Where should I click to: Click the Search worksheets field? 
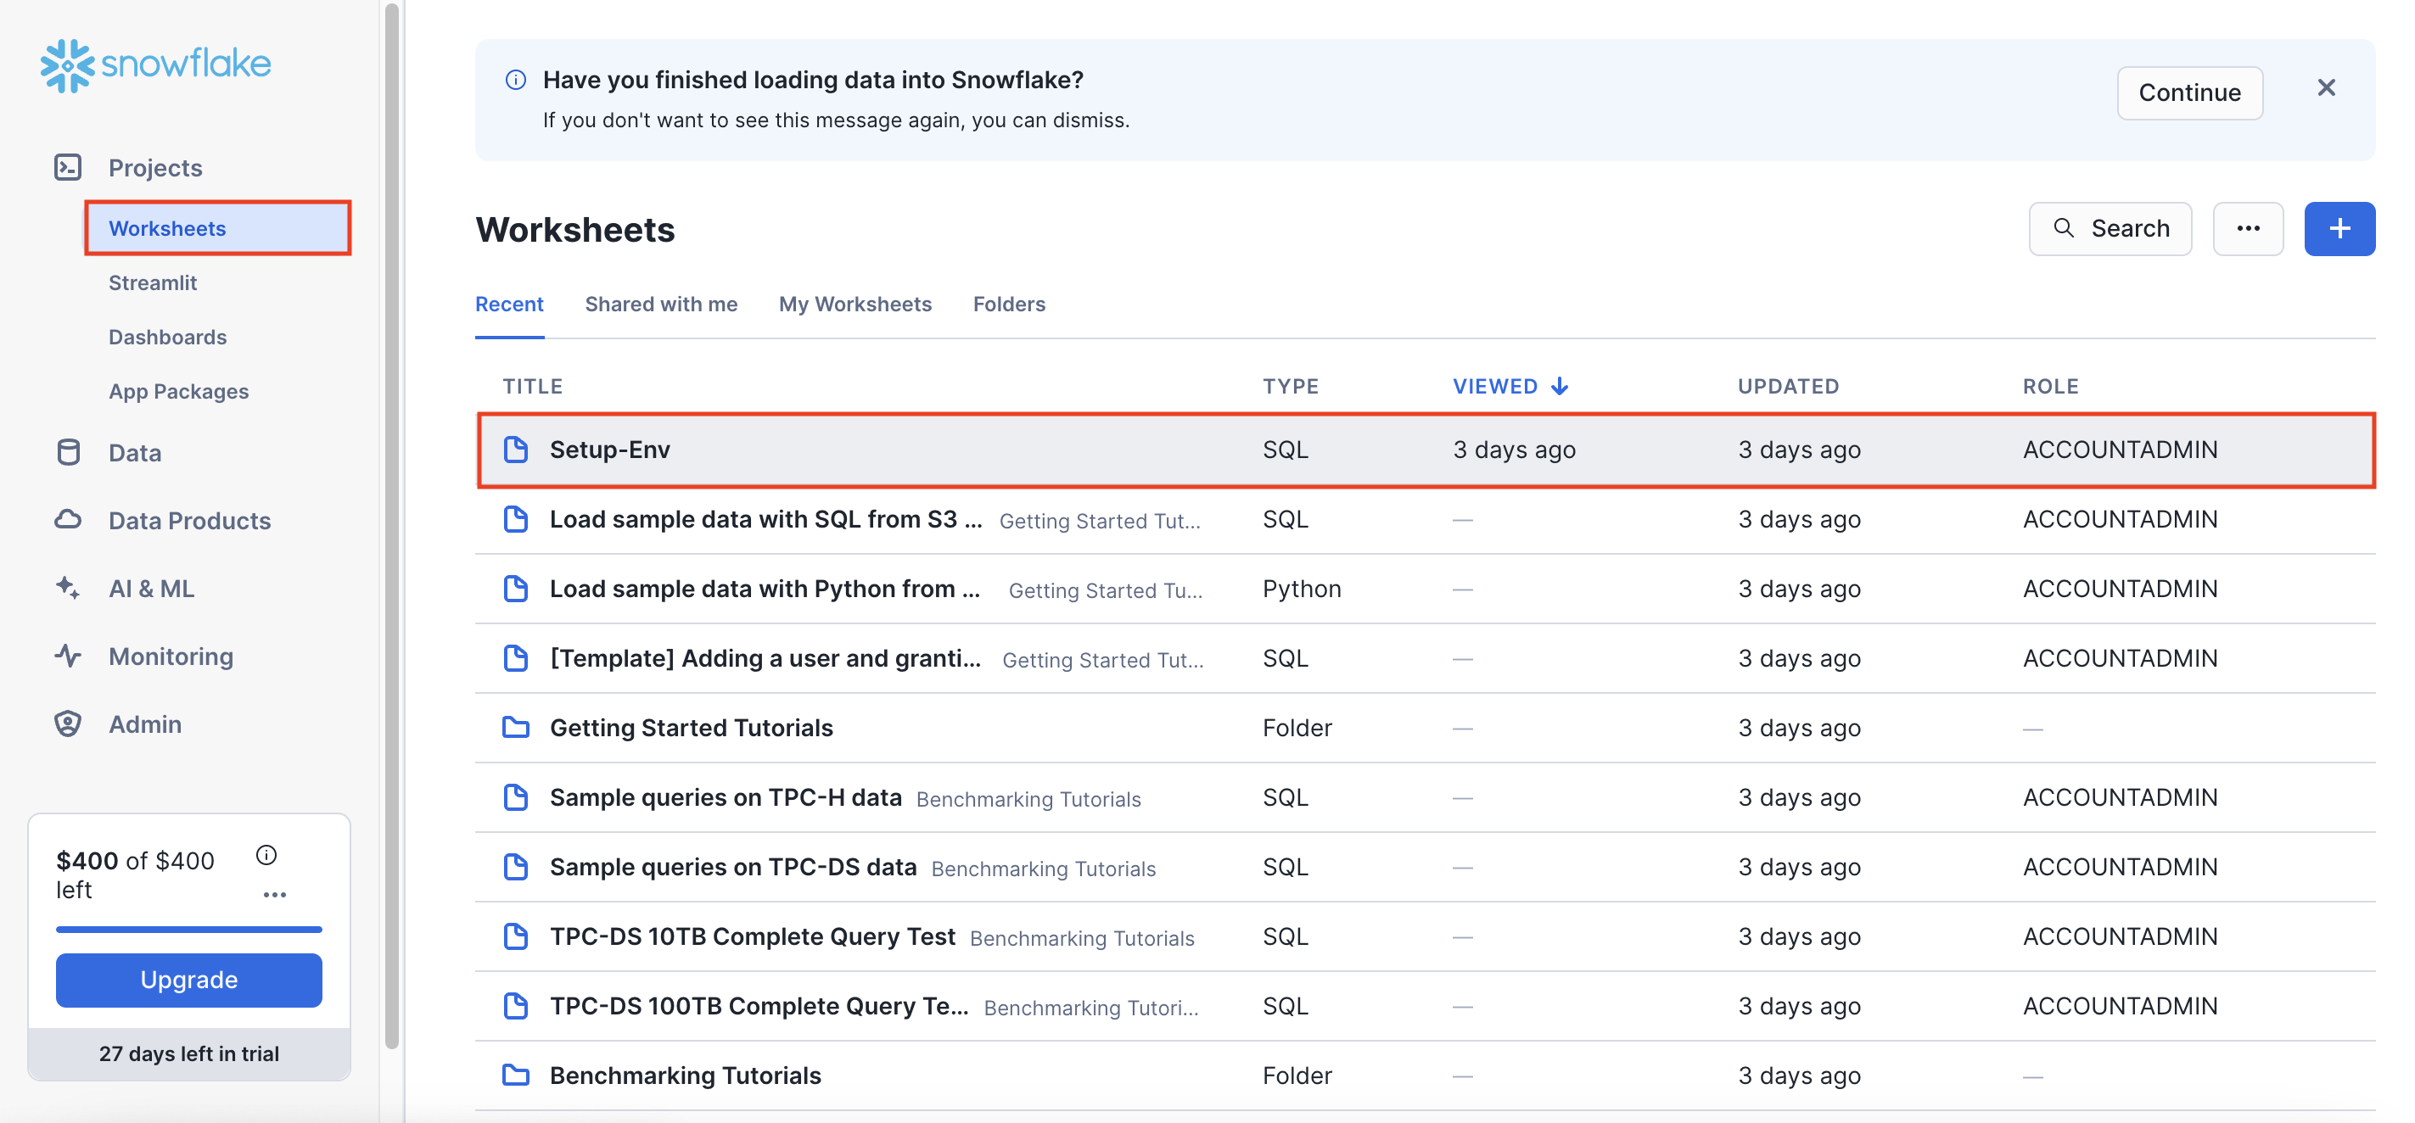(2110, 228)
